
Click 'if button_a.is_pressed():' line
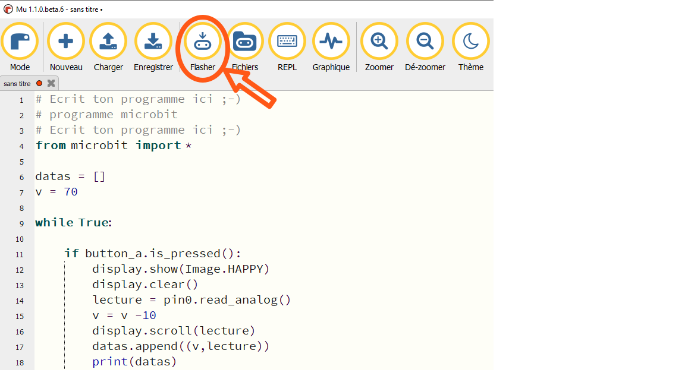coord(152,254)
